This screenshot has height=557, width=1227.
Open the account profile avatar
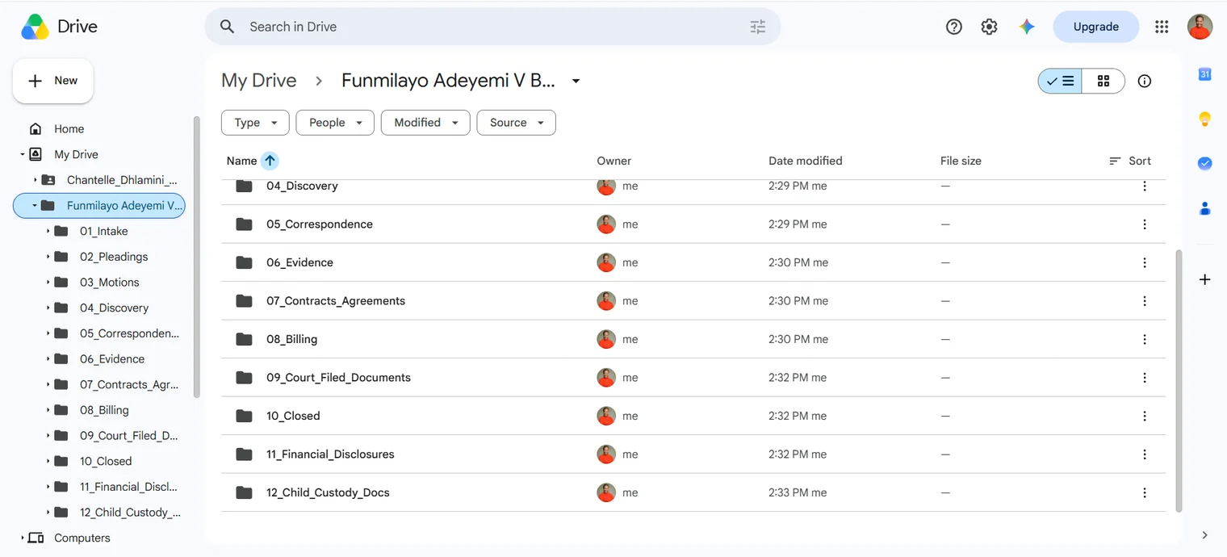(1200, 27)
